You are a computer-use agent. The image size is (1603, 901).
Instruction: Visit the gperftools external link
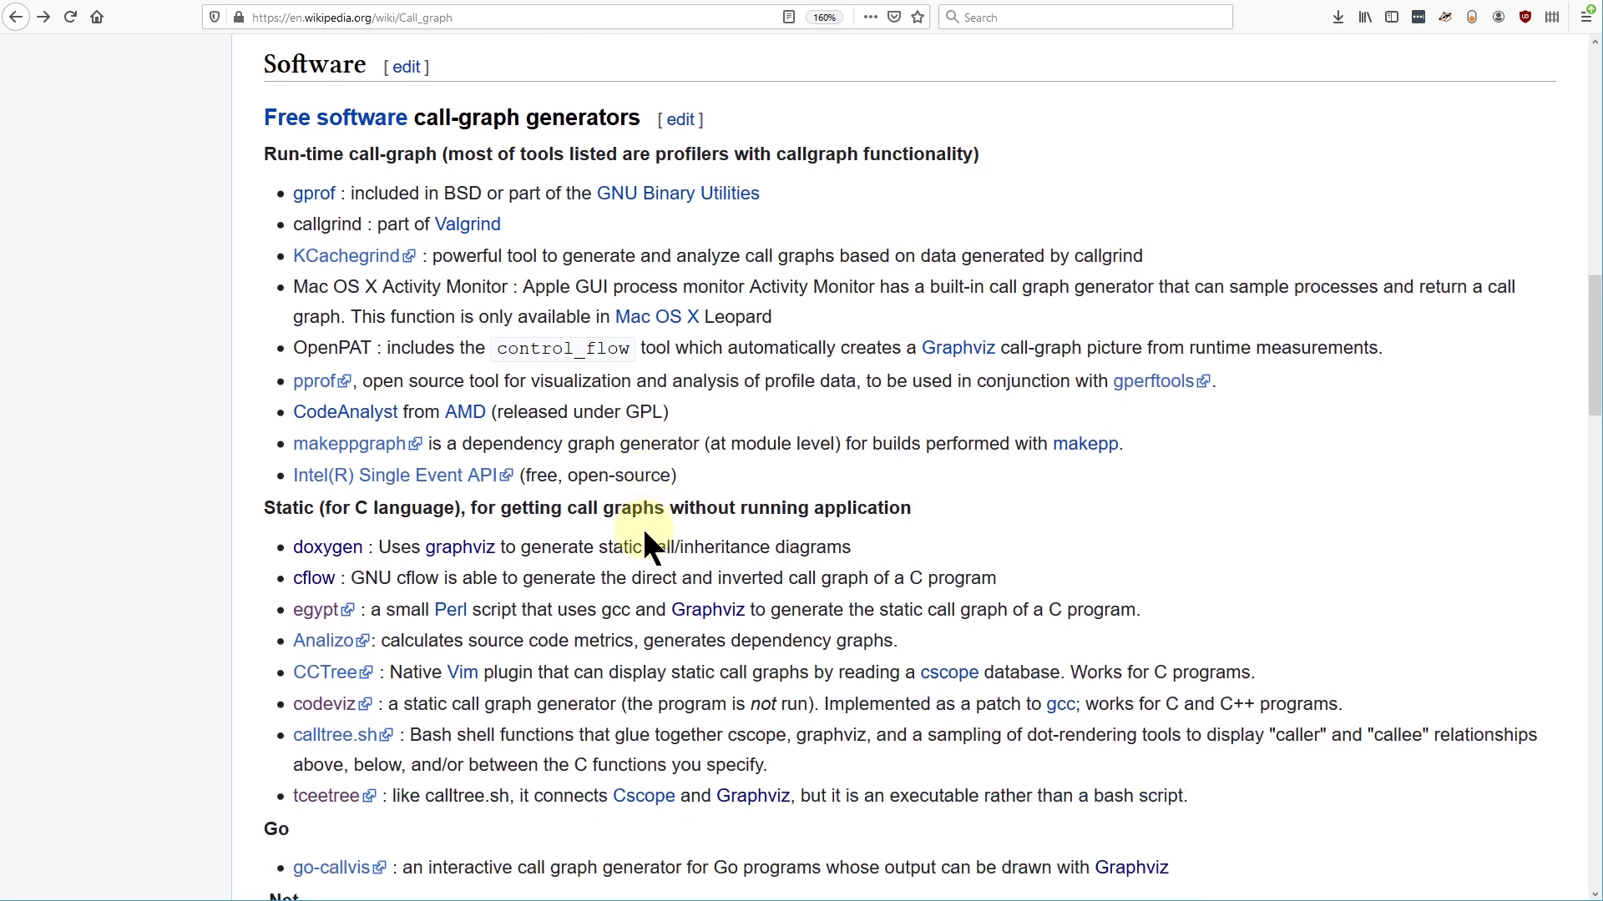click(x=1161, y=381)
